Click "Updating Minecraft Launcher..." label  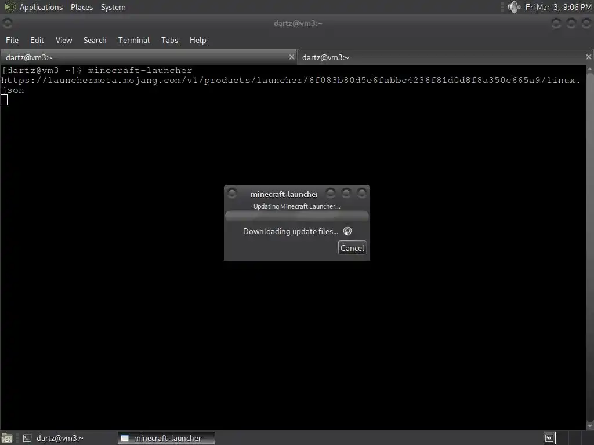click(296, 206)
